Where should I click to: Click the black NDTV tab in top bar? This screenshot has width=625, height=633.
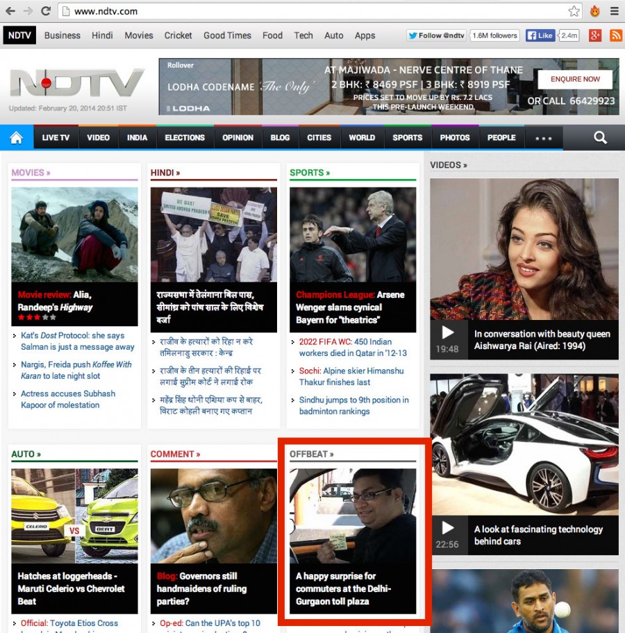[19, 35]
